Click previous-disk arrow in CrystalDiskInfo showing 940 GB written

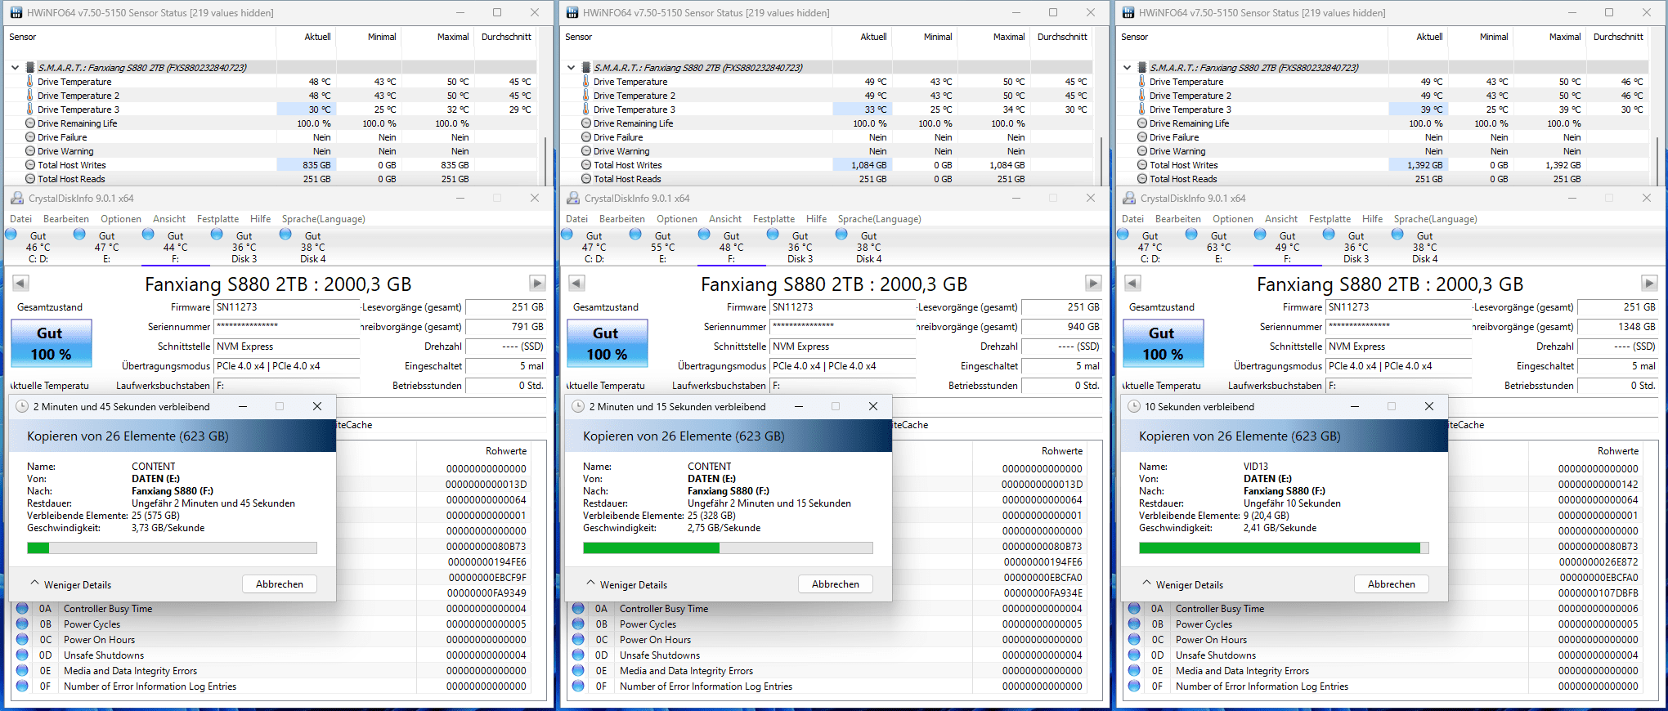(576, 283)
